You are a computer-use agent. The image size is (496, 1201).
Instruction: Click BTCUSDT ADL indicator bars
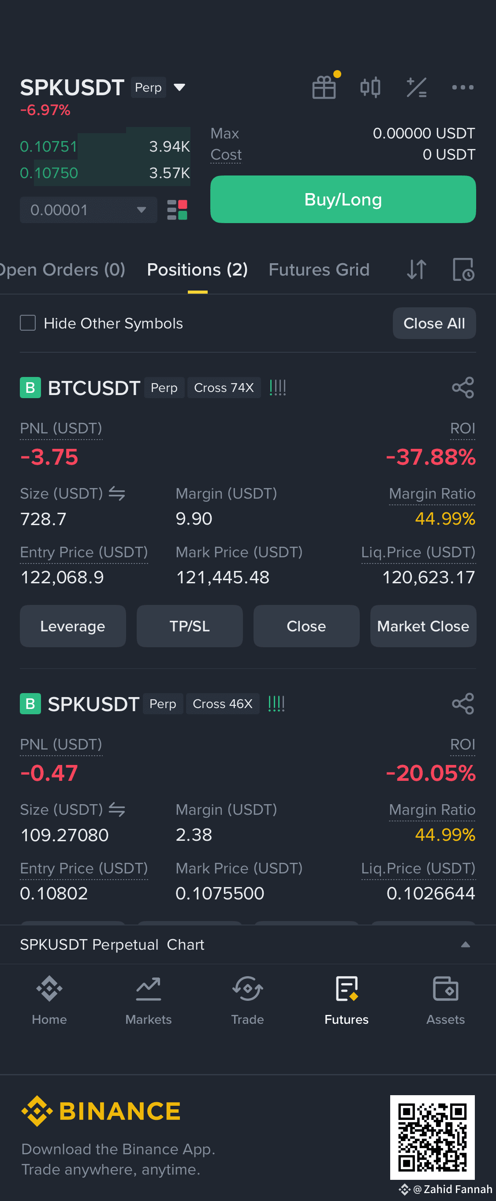[x=278, y=388]
